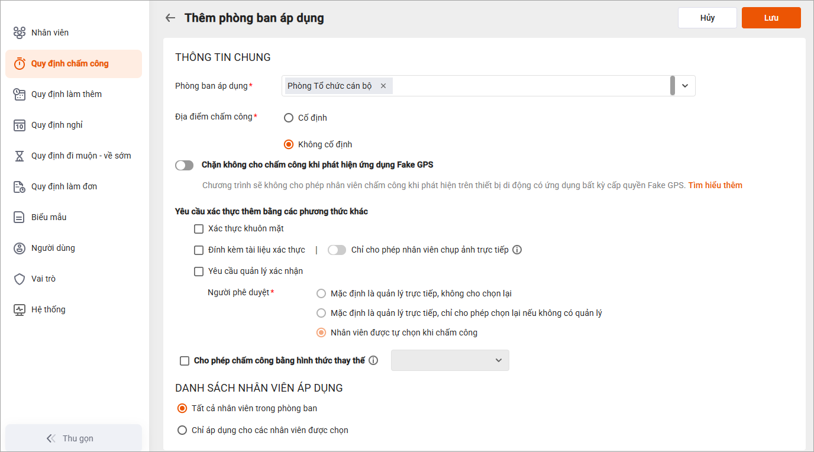Image resolution: width=814 pixels, height=452 pixels.
Task: Expand the Phòng ban áp dụng dropdown
Action: coord(685,86)
